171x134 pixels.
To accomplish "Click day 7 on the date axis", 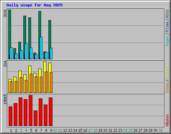I will pyautogui.click(x=41, y=130).
